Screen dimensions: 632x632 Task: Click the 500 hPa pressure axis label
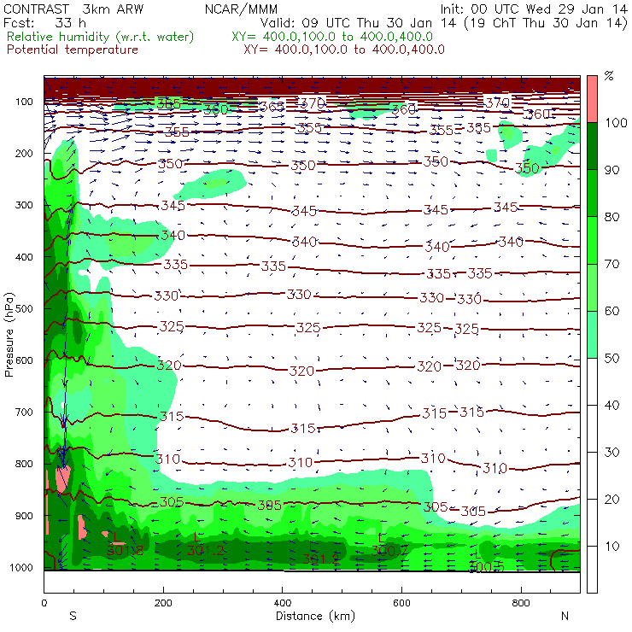click(x=24, y=308)
